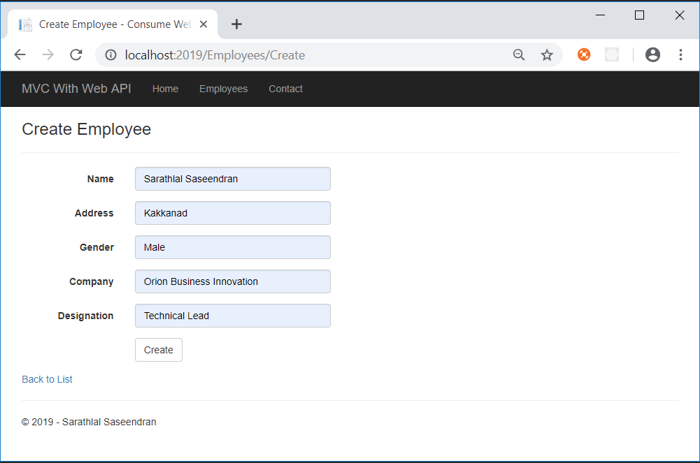Follow the Back to List link
The height and width of the screenshot is (463, 700).
pyautogui.click(x=47, y=379)
